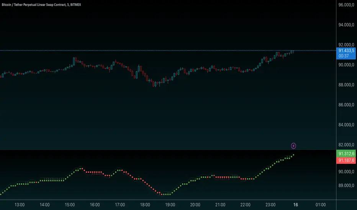Viewport: 357px width, 210px height.
Task: Click the purple lightning bolt icon
Action: [293, 146]
